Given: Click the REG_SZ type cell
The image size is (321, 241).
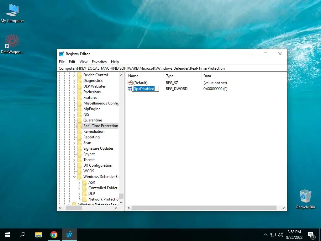Looking at the screenshot, I should (172, 83).
